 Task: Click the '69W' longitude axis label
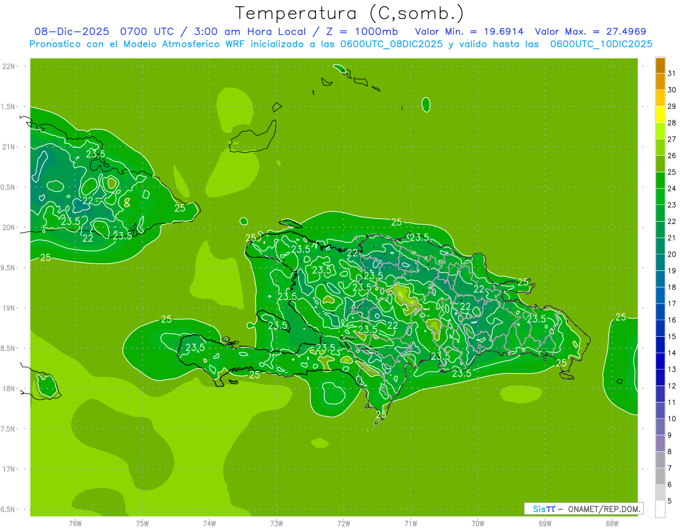point(544,523)
